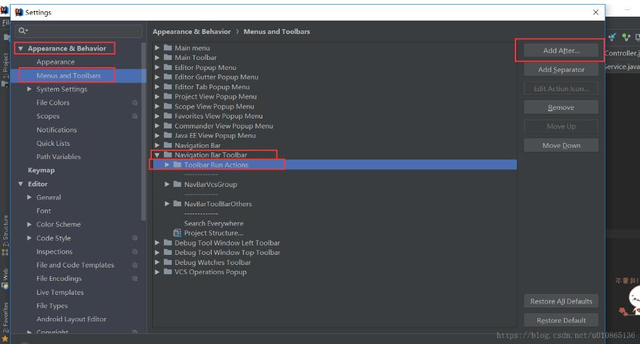Click the settings tree vertical scrollbar
Image resolution: width=640 pixels, height=344 pixels.
(144, 131)
